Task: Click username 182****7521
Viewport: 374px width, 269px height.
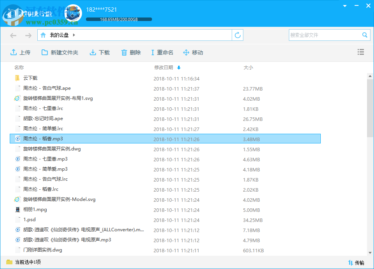Action: pos(101,10)
